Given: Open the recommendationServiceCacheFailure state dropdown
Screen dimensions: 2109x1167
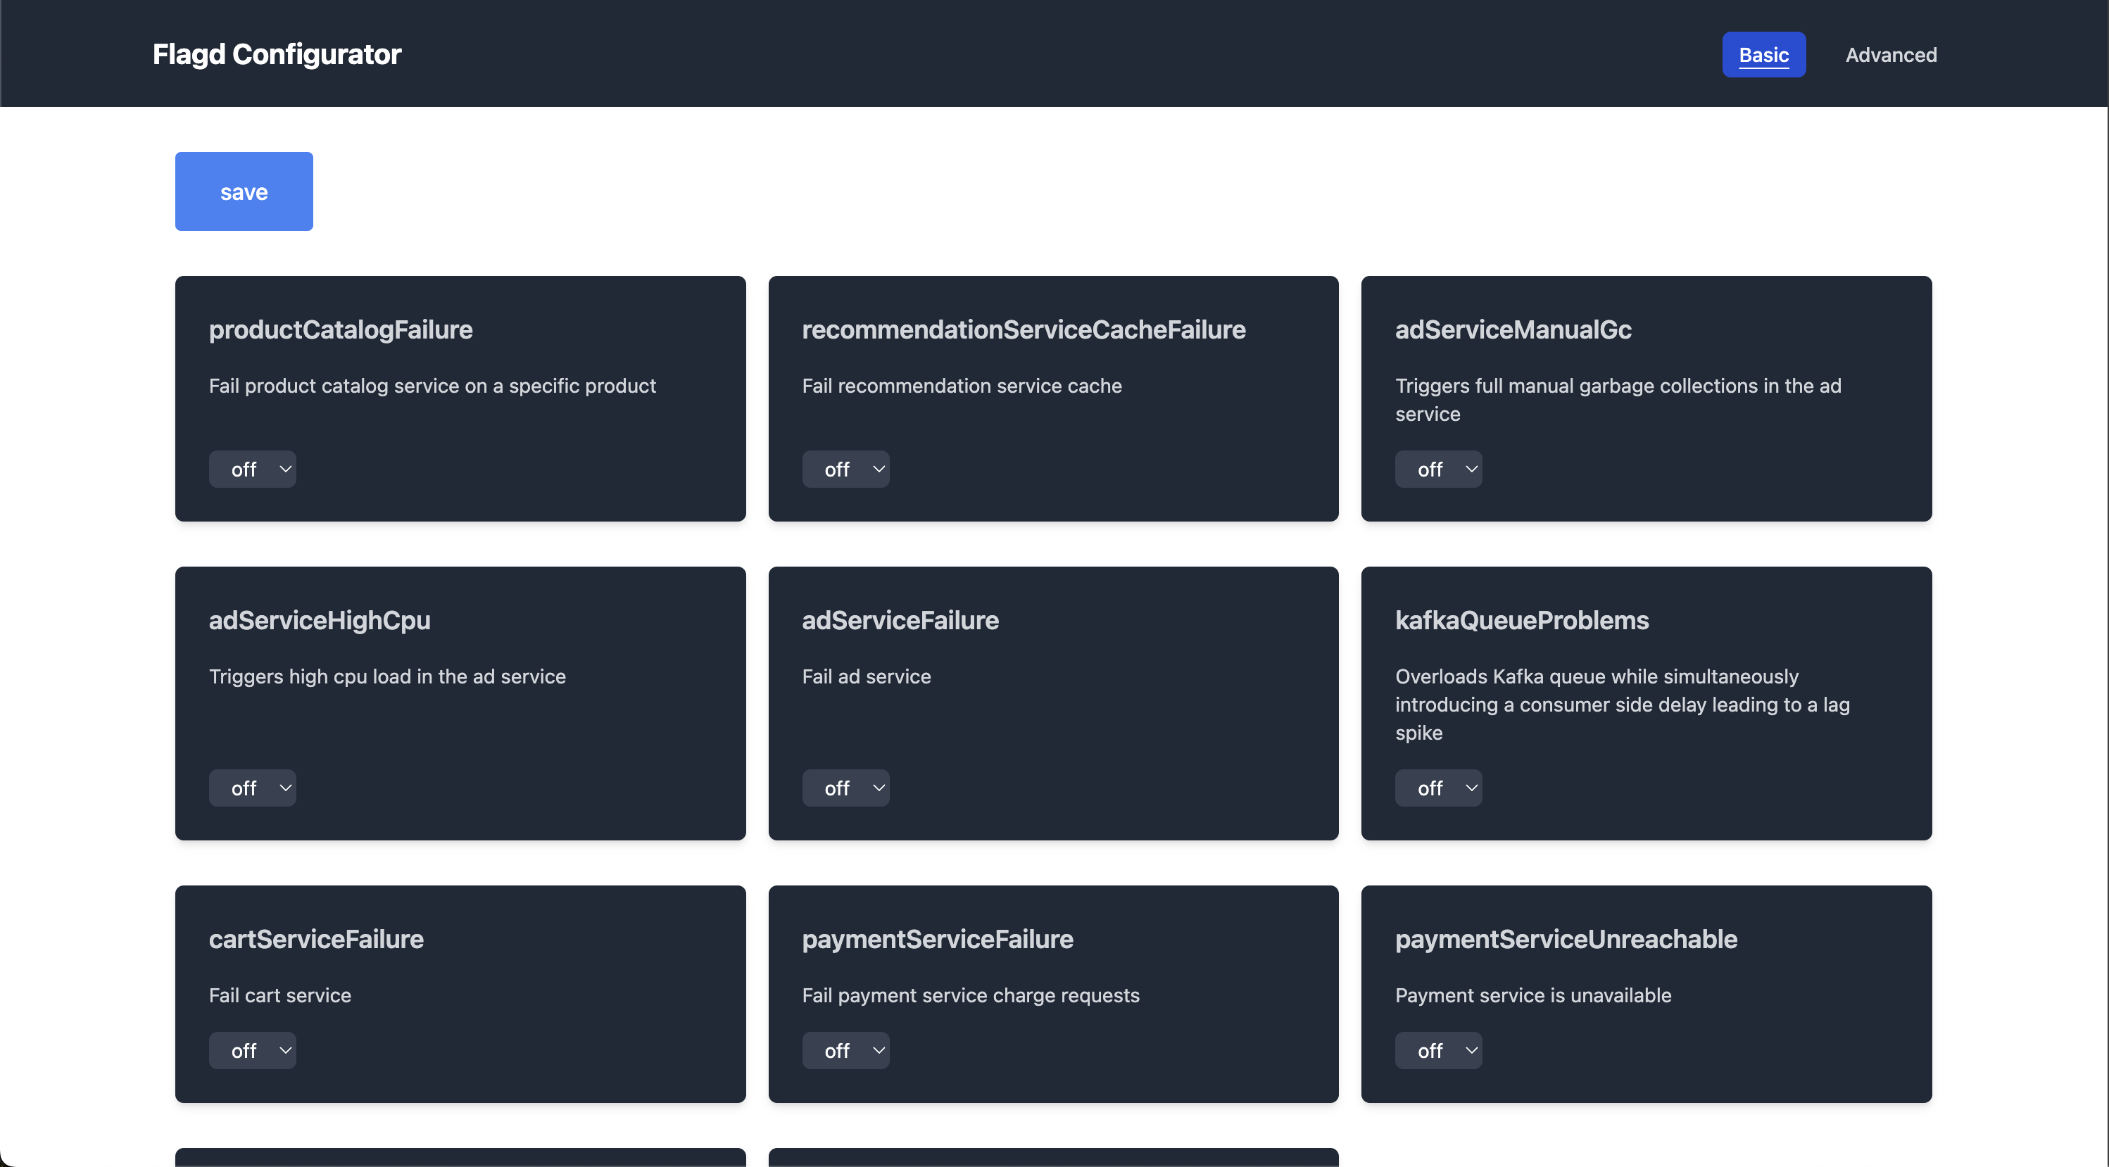Looking at the screenshot, I should 845,469.
